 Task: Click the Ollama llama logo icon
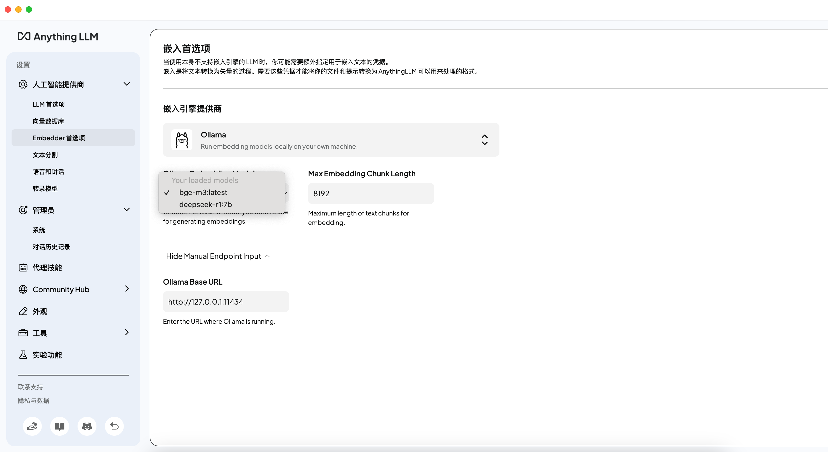point(182,140)
